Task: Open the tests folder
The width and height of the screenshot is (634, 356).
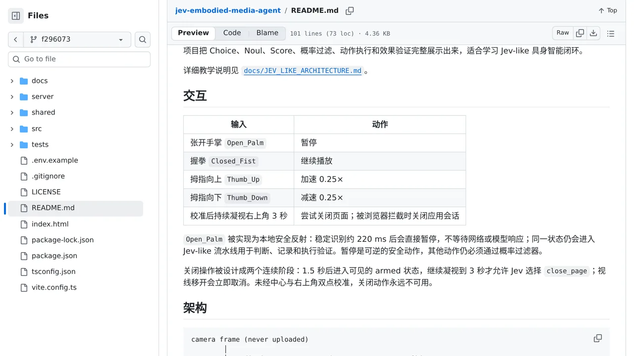Action: [40, 144]
